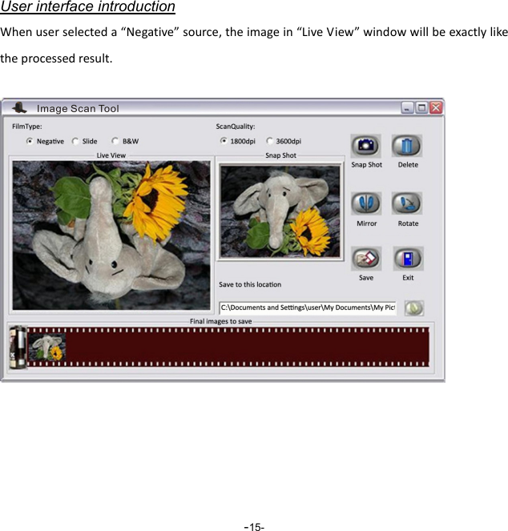Click the save location path field

point(308,308)
